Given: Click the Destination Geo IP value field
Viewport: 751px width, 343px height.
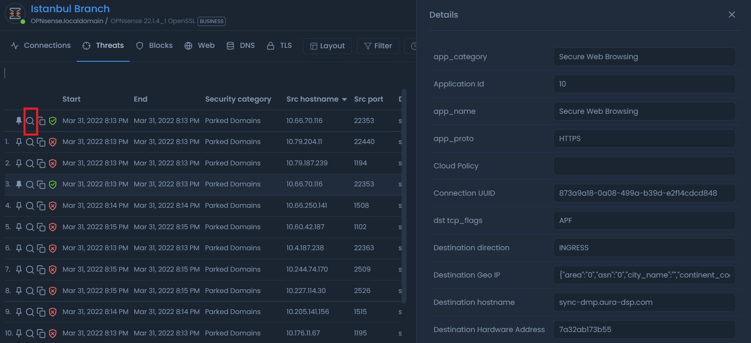Looking at the screenshot, I should point(644,275).
